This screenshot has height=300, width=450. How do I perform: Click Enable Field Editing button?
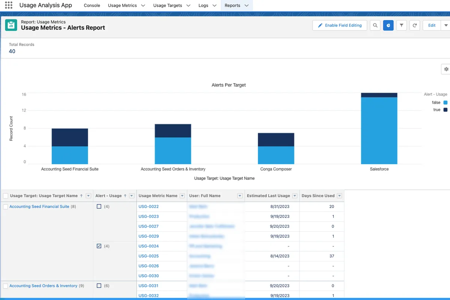coord(340,25)
